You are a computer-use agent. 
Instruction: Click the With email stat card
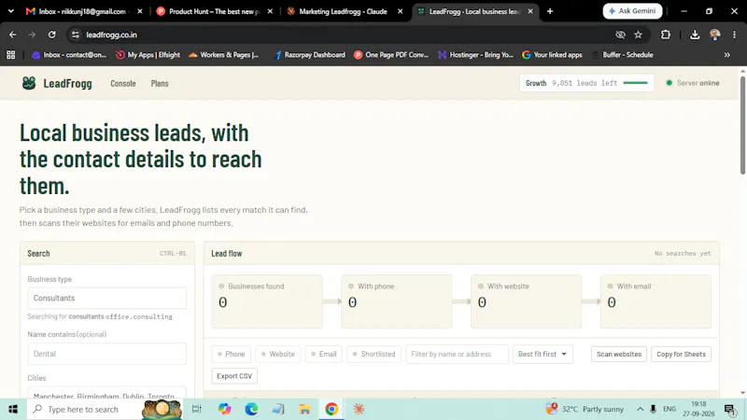[655, 301]
